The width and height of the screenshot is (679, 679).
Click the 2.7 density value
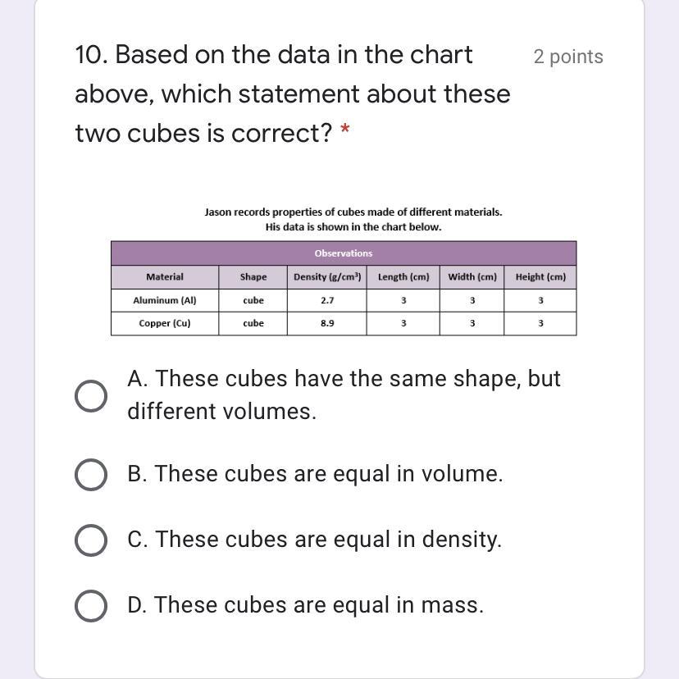327,300
